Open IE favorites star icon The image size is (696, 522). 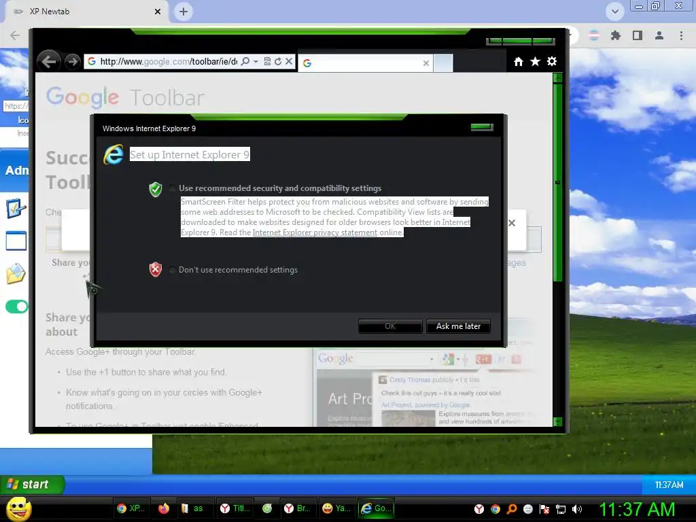(536, 62)
